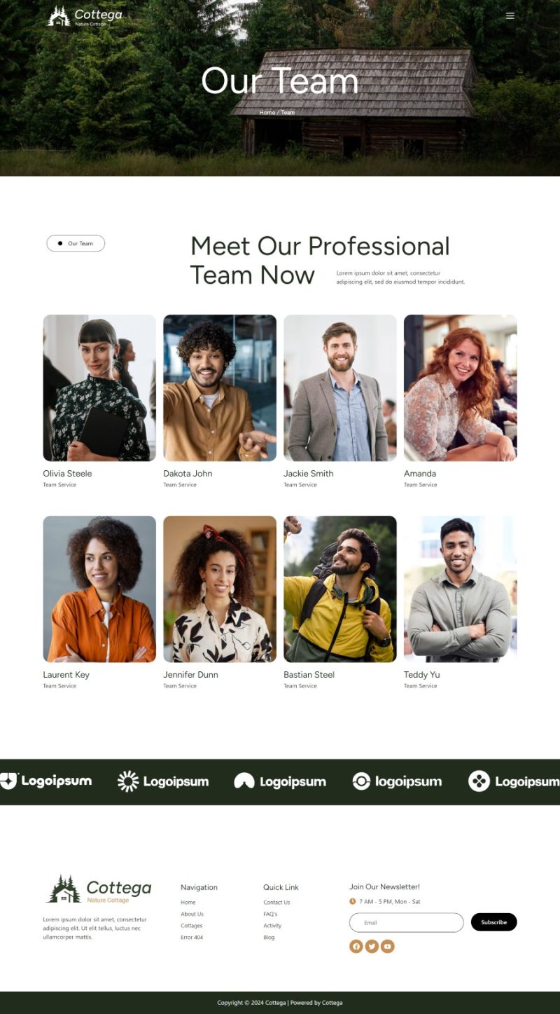Click the Cottega logo in header
Screen dimensions: 560x1014
click(85, 16)
